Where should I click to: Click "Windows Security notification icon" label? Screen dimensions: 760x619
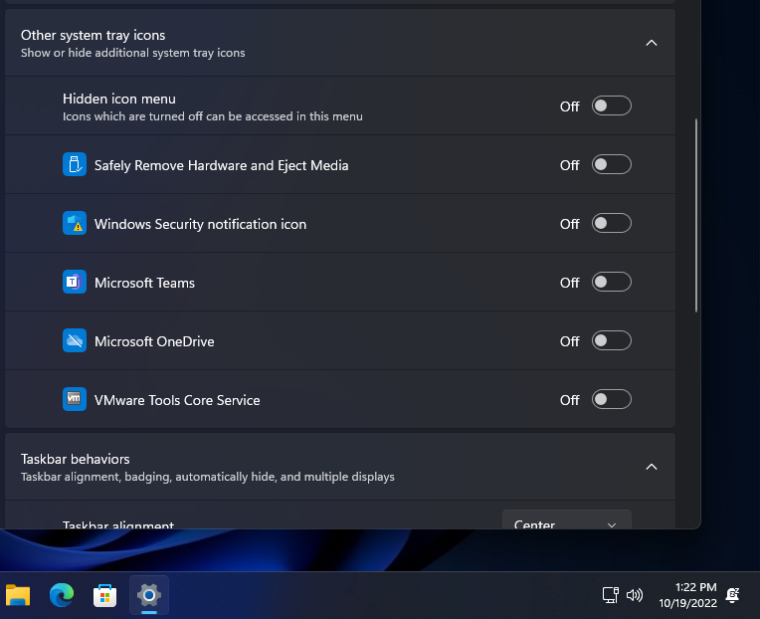pos(200,224)
